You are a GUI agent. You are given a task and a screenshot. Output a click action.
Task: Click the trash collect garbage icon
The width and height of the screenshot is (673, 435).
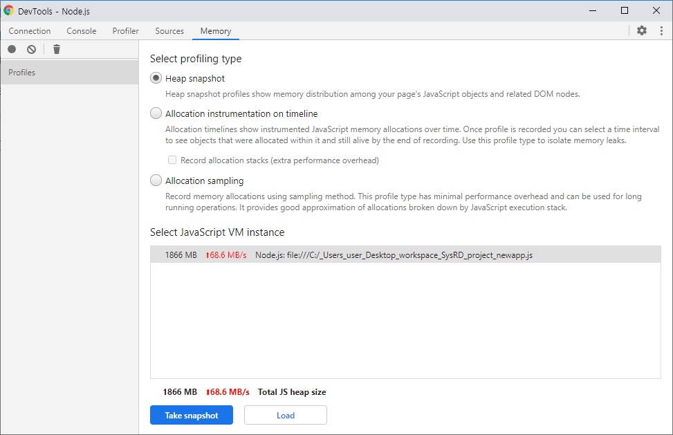tap(57, 49)
